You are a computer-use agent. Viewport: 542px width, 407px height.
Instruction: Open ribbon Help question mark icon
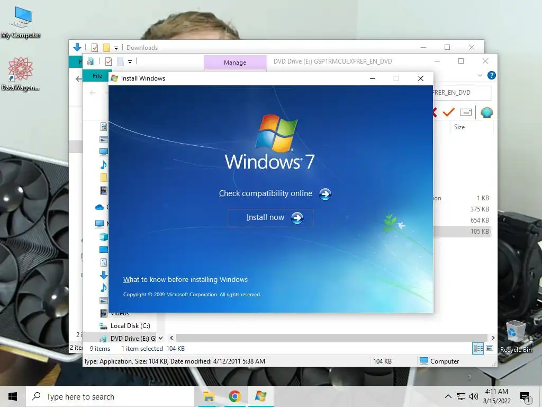coord(491,75)
